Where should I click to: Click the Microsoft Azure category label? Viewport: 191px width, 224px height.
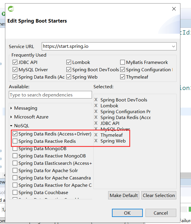click(31, 117)
